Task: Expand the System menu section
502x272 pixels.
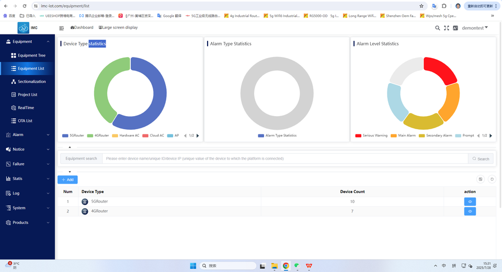Action: coord(28,208)
